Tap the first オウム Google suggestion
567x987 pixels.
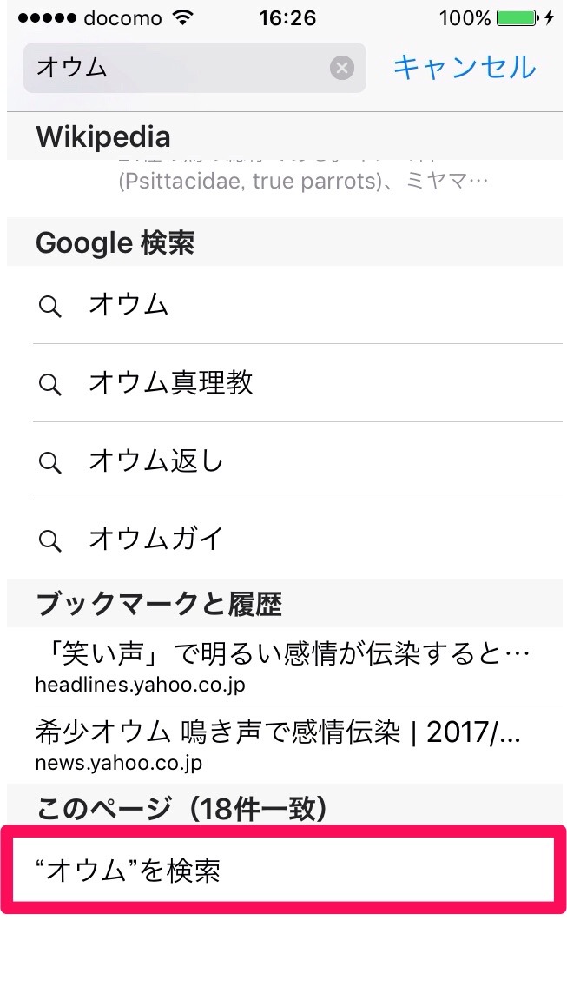(129, 305)
